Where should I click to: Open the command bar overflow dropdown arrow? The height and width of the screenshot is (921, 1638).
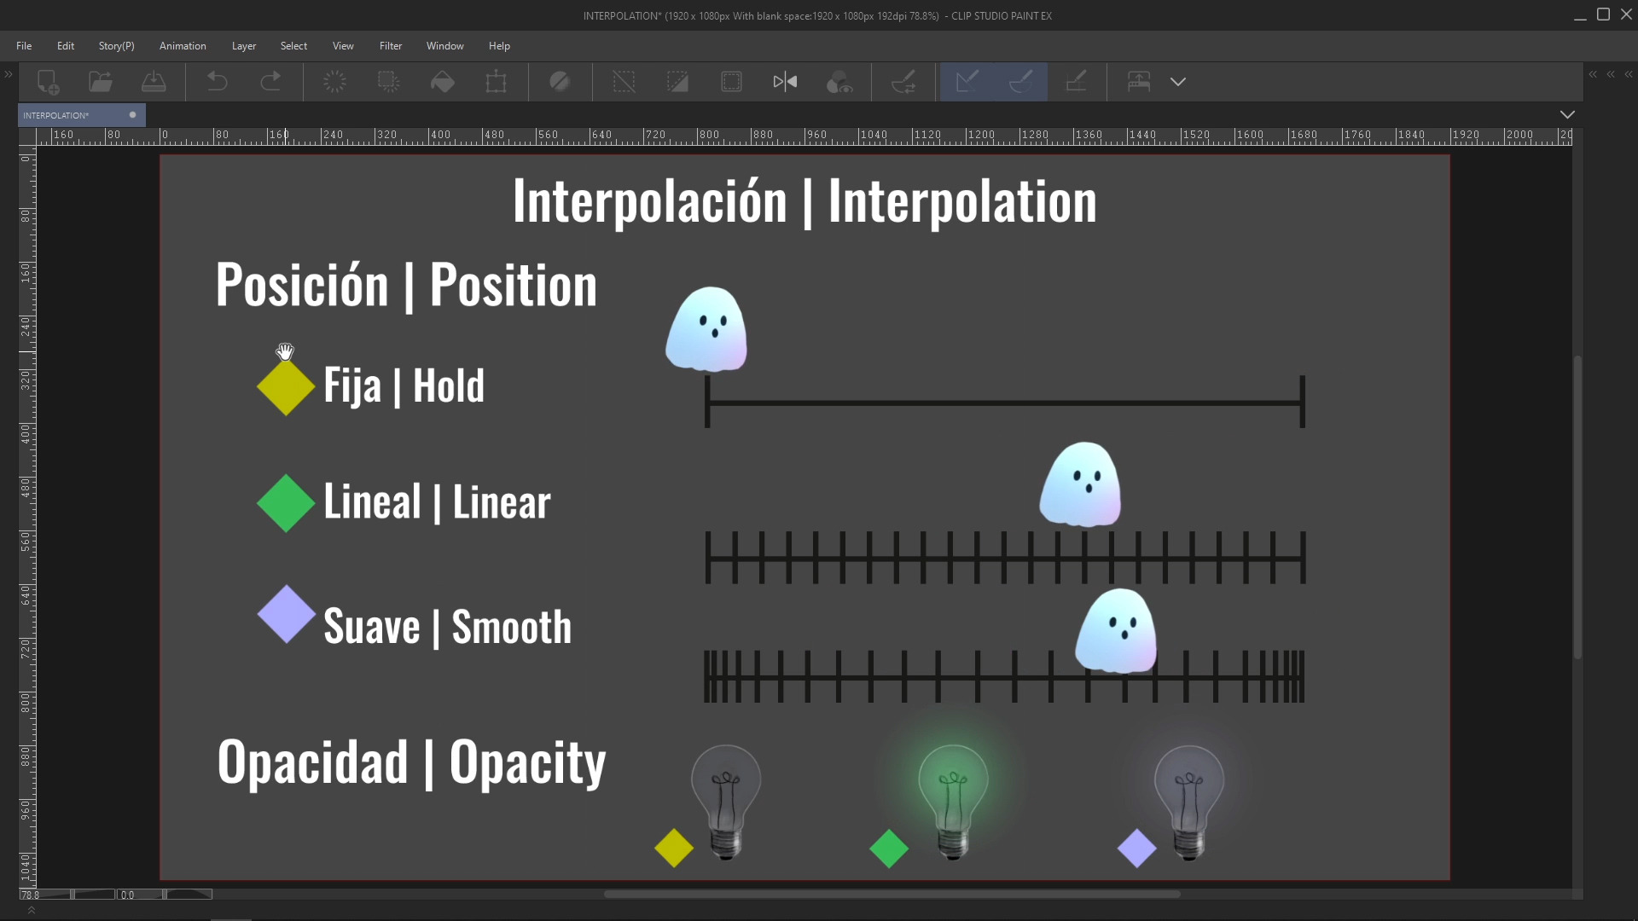1178,82
